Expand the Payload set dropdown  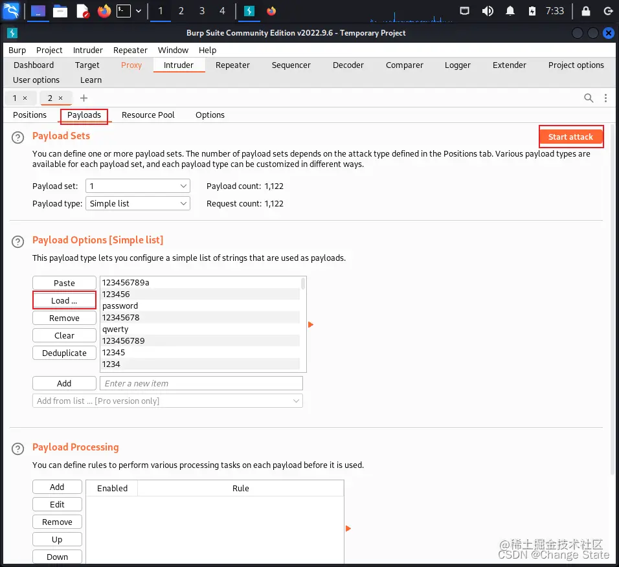tap(138, 186)
